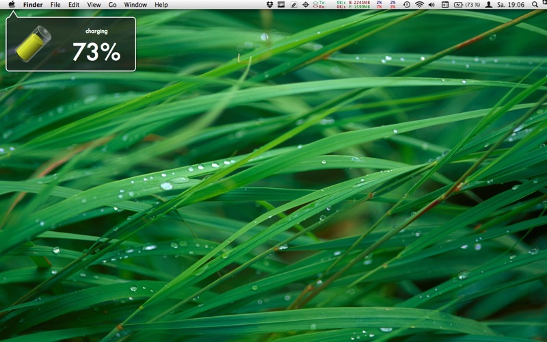The image size is (547, 342).
Task: Click the picture/desktop image menu bar icon
Action: tap(281, 5)
